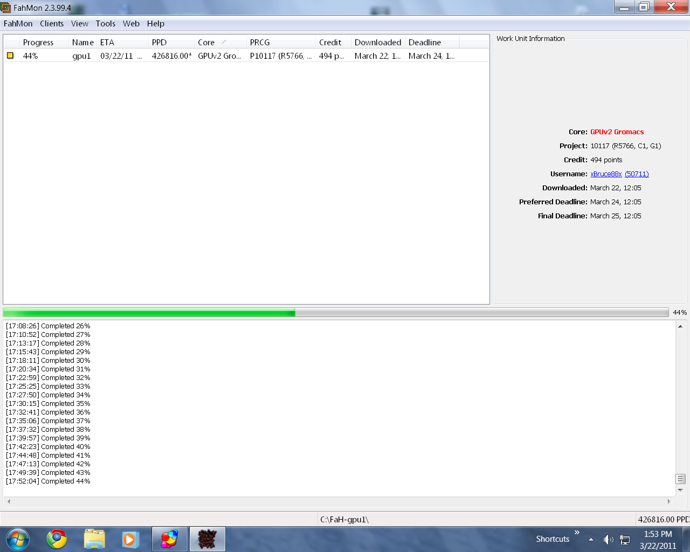Click the 426816.00* PPD cell

171,56
